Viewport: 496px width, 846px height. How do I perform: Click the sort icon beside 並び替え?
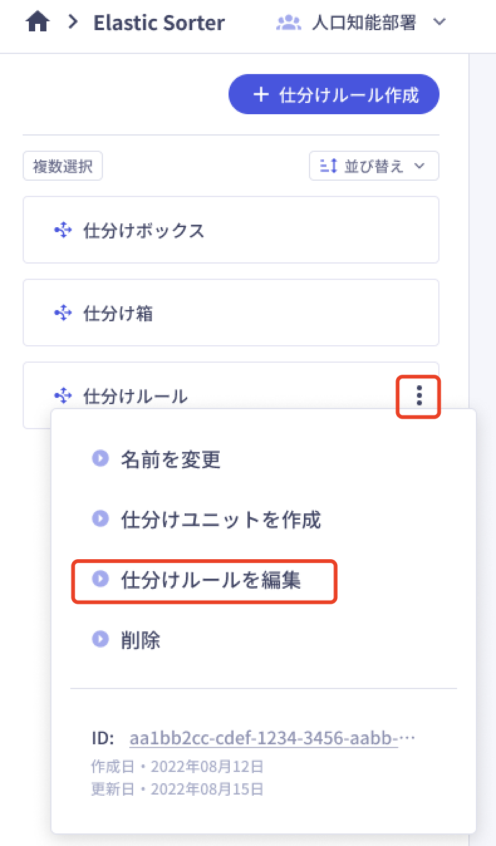327,166
